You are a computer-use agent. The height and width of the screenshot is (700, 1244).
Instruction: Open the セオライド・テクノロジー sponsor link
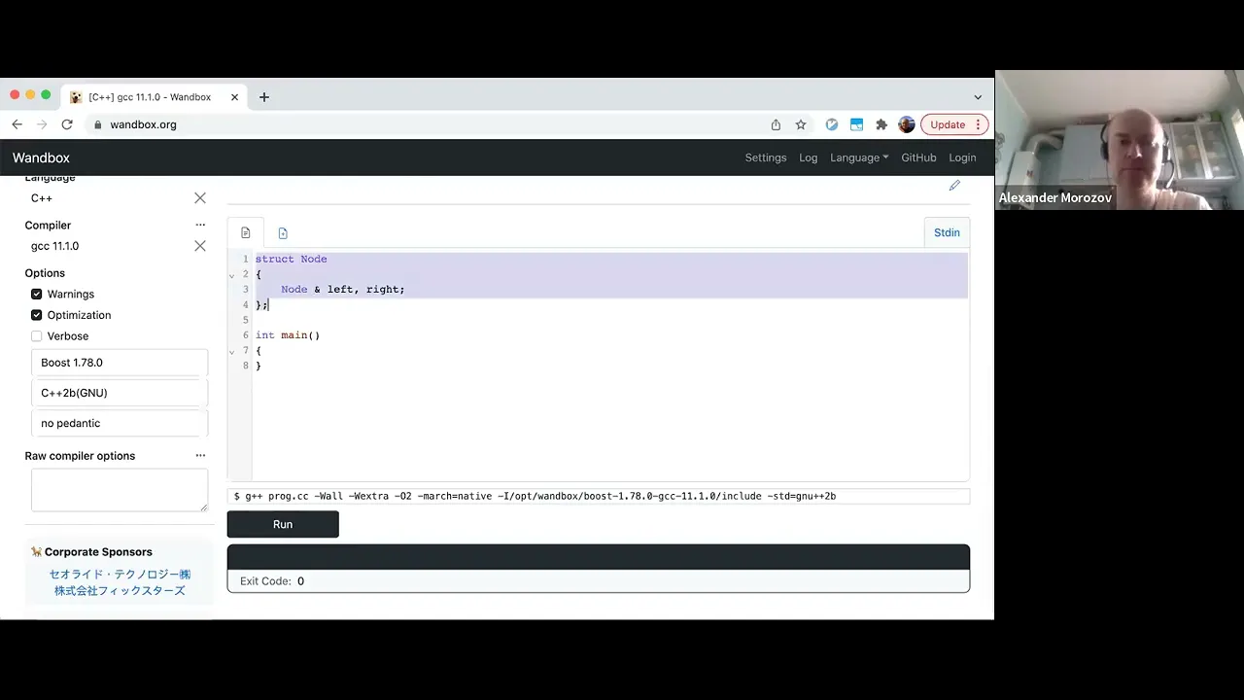(120, 574)
